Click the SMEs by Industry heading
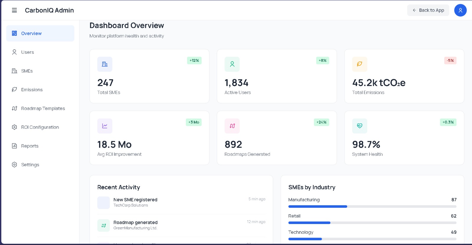Viewport: 472px width, 245px height. (312, 187)
